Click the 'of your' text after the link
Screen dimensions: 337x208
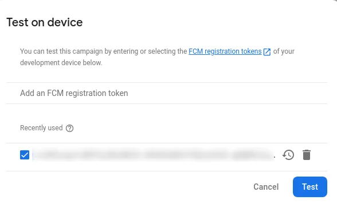coord(284,51)
